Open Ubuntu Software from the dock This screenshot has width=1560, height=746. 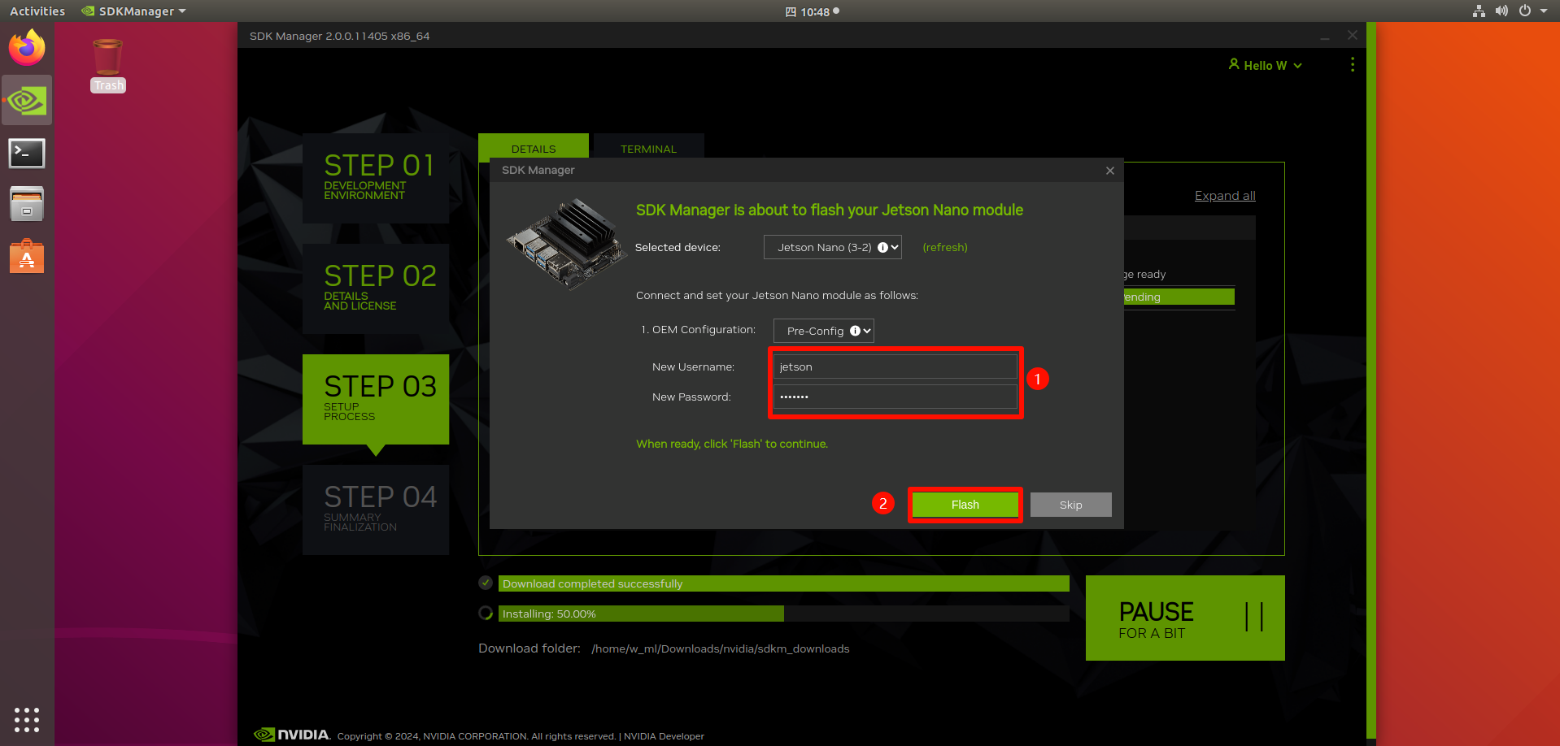pos(27,257)
